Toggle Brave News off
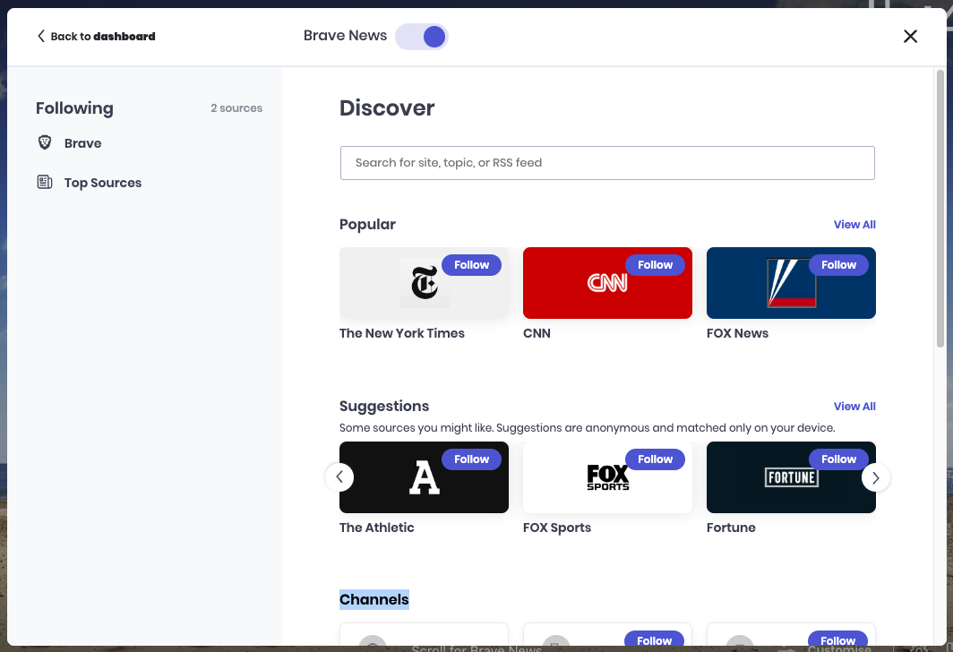The width and height of the screenshot is (953, 652). pyautogui.click(x=421, y=36)
